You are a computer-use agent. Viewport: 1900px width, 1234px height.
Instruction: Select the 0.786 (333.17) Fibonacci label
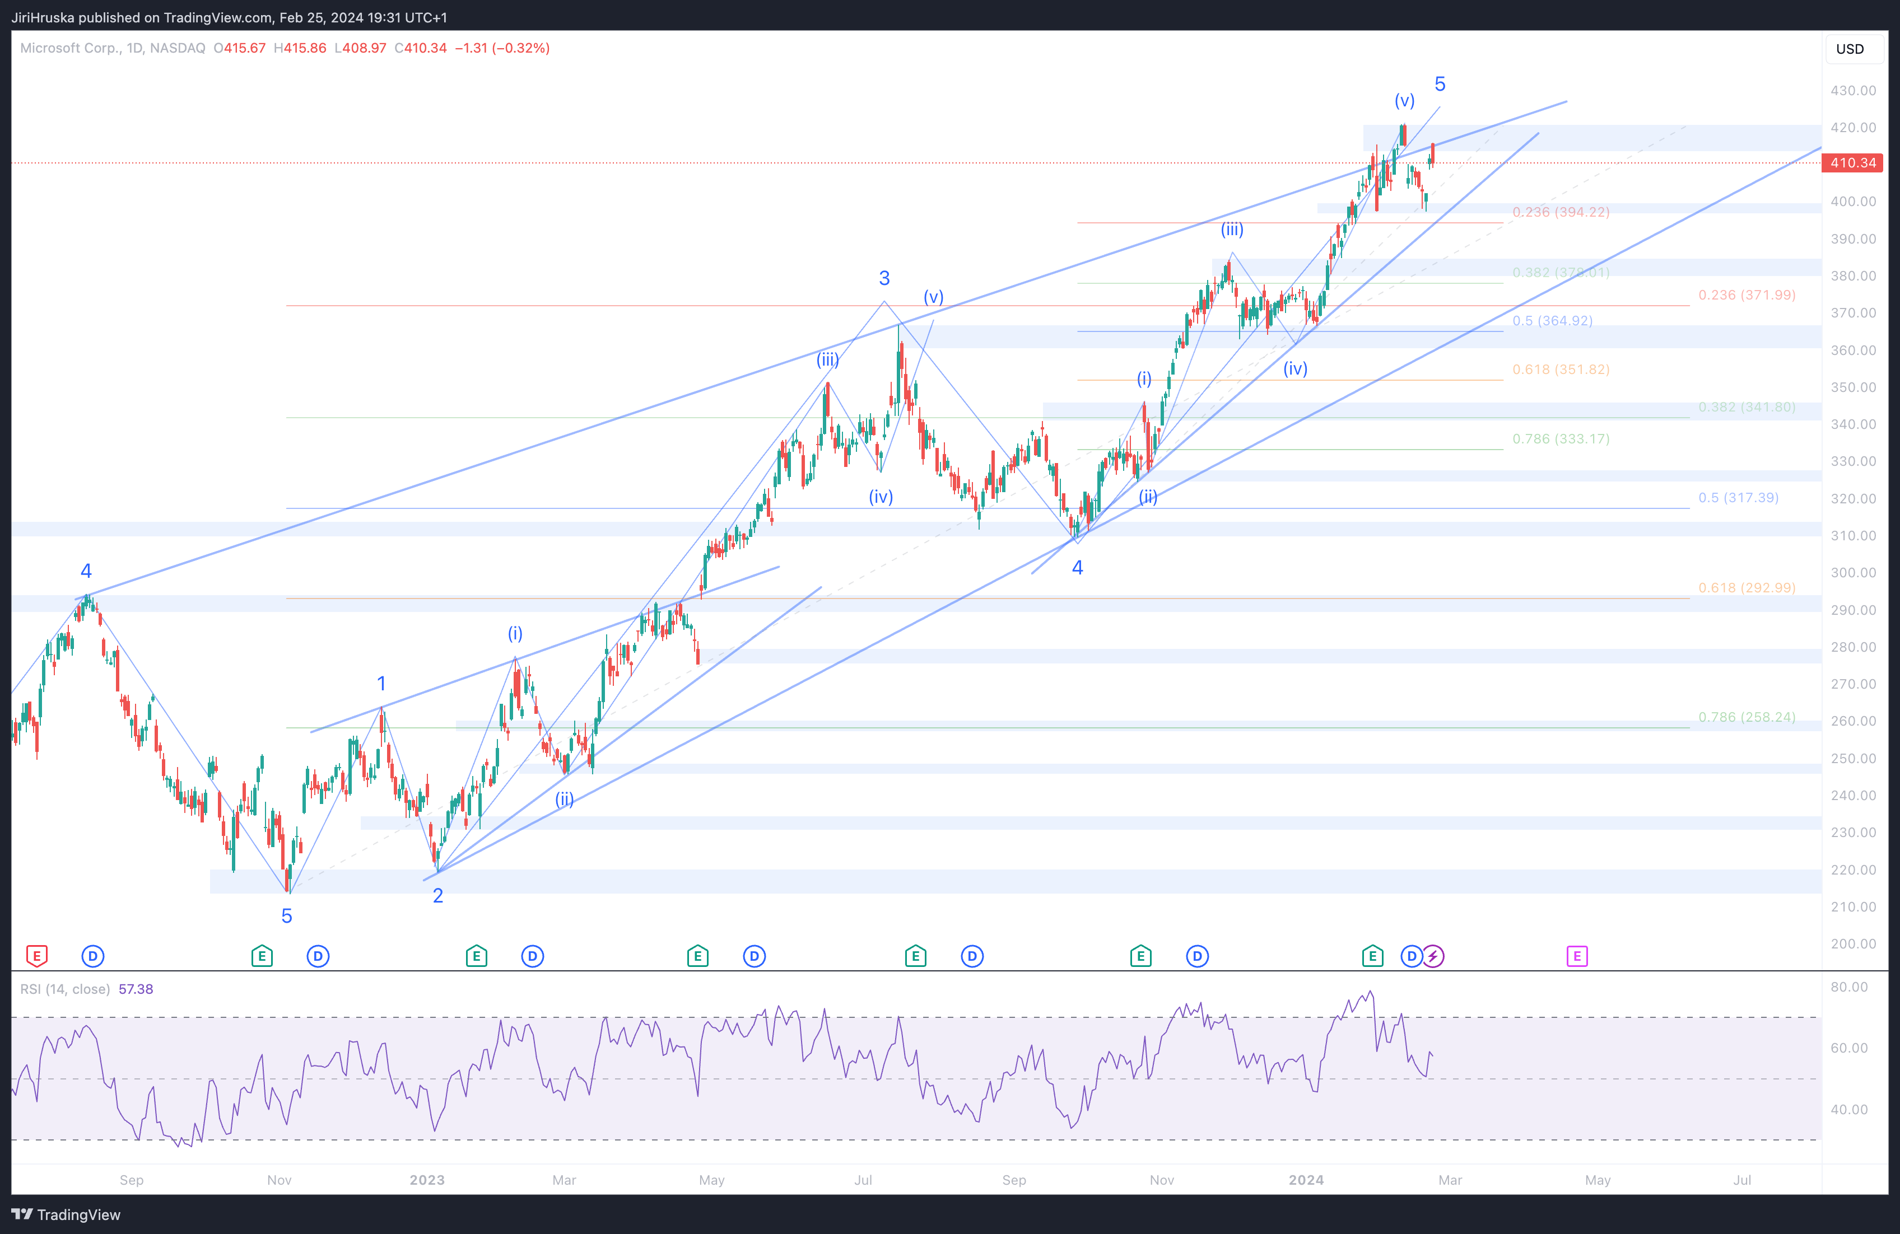point(1561,438)
